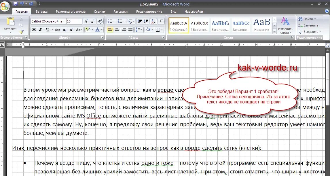Click Заменить replace button
The height and width of the screenshot is (176, 330).
(x=308, y=25)
